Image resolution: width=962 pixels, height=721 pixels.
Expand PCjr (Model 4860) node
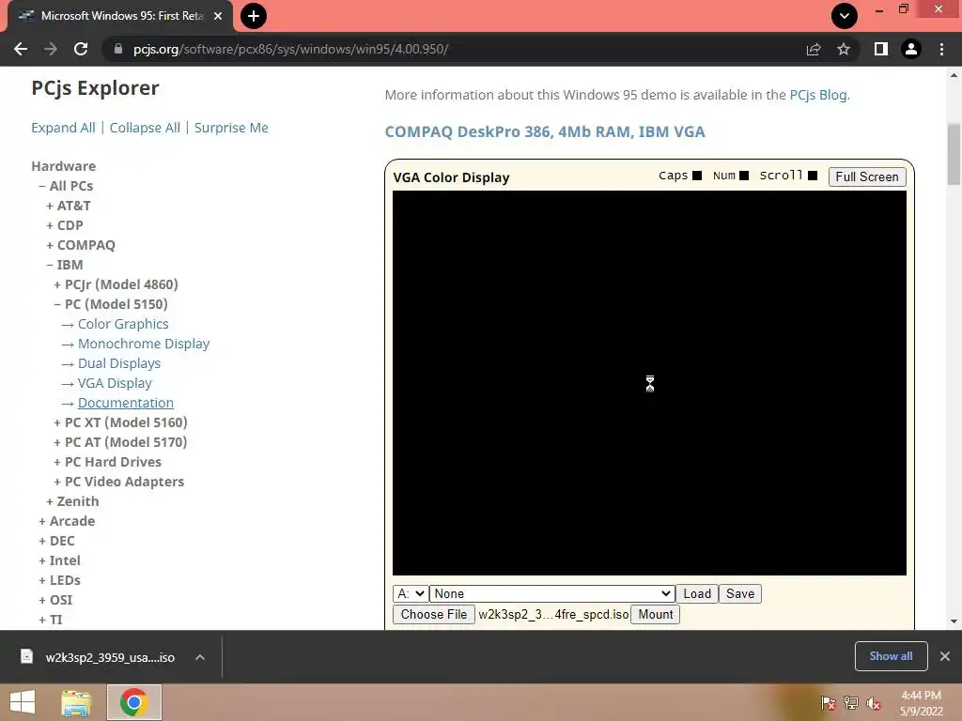[x=116, y=284]
